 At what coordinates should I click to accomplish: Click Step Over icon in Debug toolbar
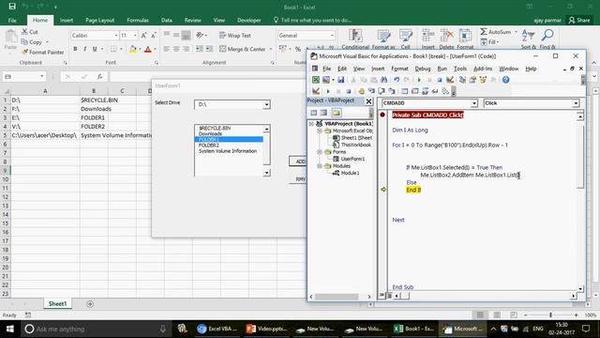(x=382, y=91)
